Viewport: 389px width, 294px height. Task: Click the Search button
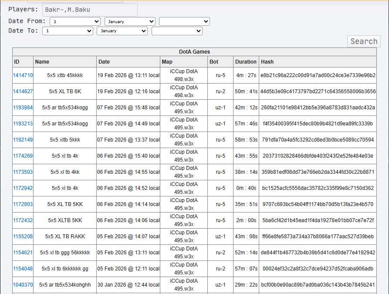click(x=364, y=41)
